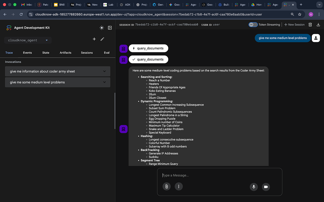The width and height of the screenshot is (324, 202).
Task: Switch to the Lab browser tab
Action: 108,5
